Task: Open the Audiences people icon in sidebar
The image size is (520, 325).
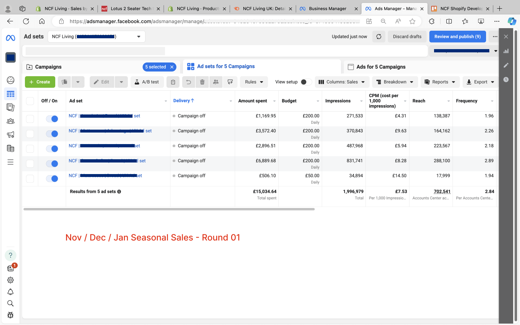Action: [x=10, y=121]
